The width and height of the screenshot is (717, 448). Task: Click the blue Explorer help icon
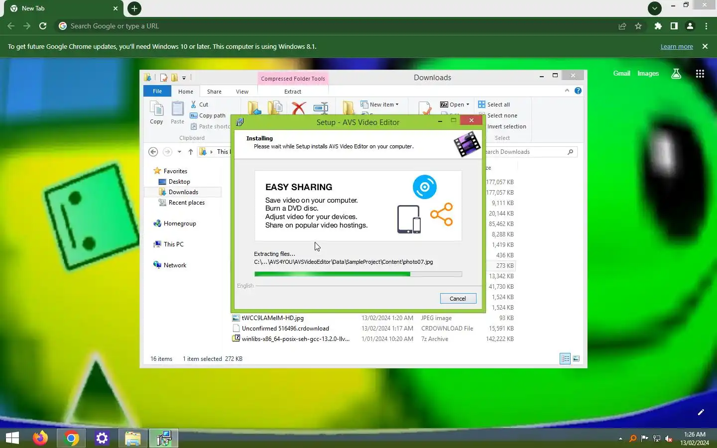(x=578, y=91)
